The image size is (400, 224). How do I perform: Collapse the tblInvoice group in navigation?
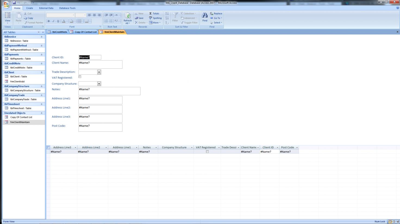pyautogui.click(x=42, y=37)
